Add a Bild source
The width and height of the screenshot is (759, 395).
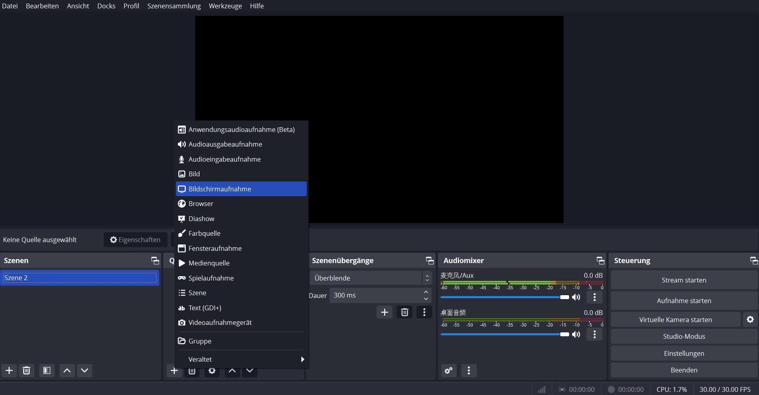click(241, 174)
